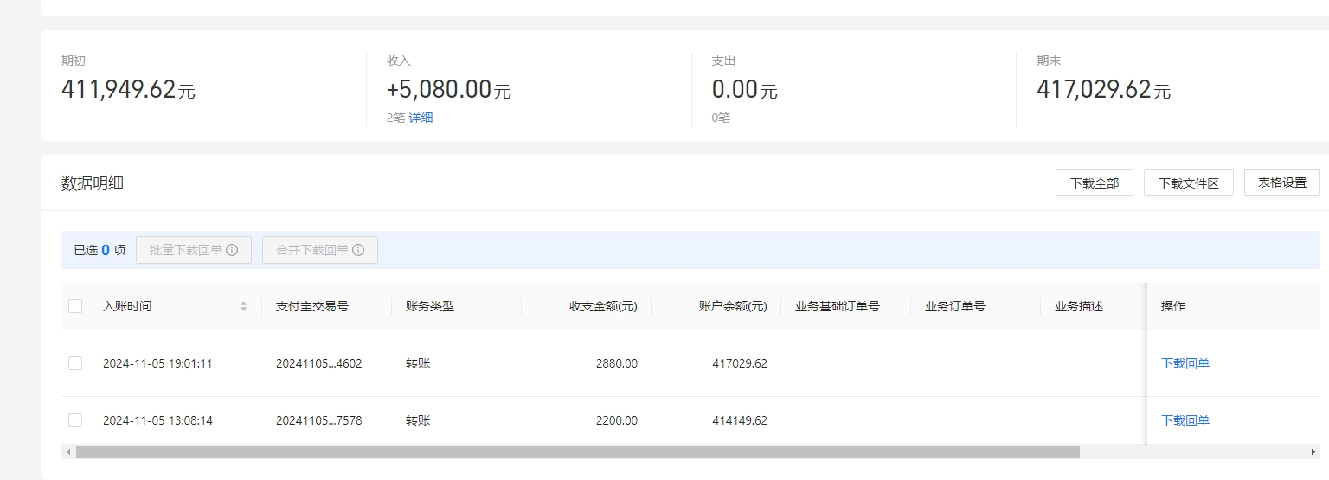
Task: Click info icon beside 合并下载回单
Action: [358, 250]
